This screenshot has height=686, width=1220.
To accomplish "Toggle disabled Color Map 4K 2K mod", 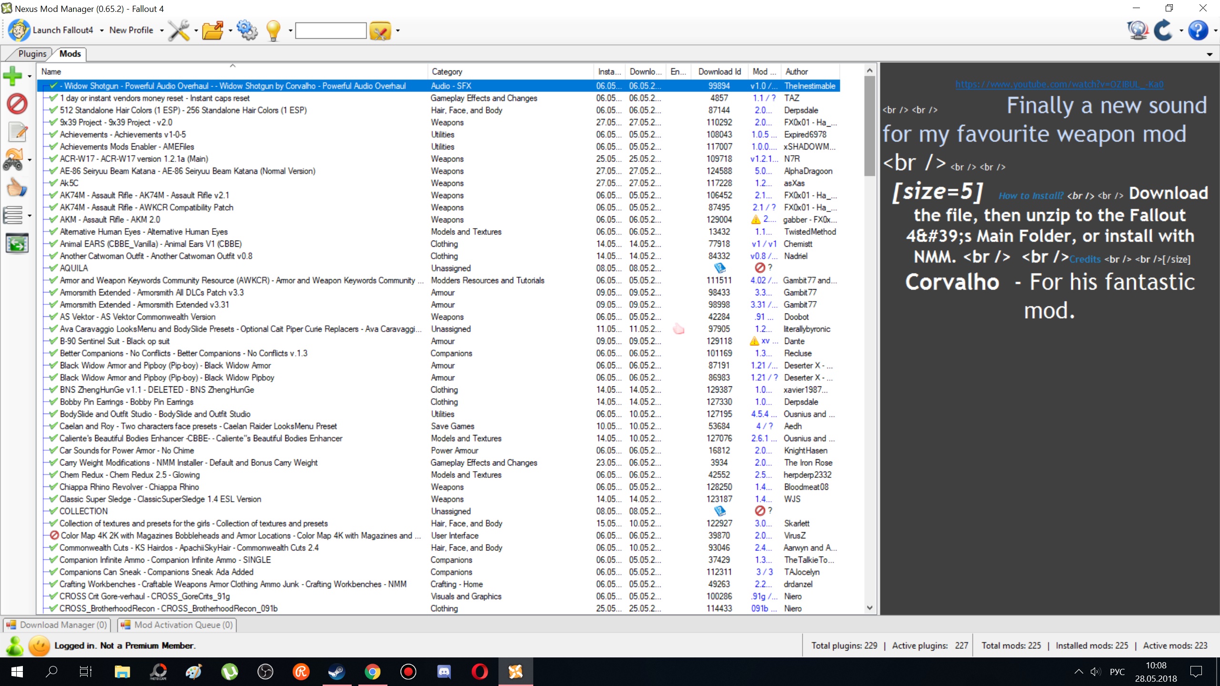I will [54, 535].
